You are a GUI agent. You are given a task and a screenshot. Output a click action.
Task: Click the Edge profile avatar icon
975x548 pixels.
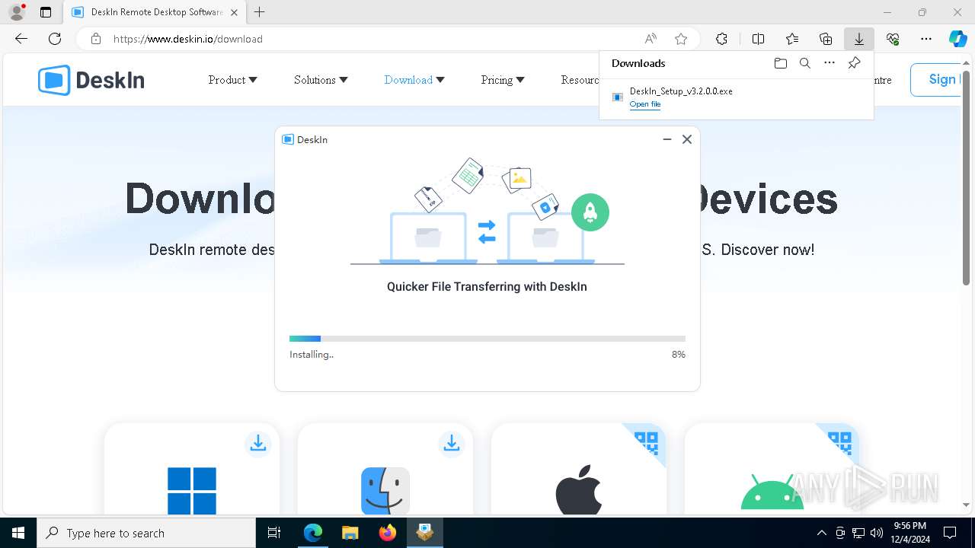17,12
